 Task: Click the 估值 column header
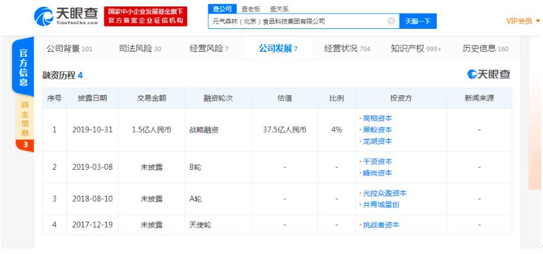tap(284, 98)
